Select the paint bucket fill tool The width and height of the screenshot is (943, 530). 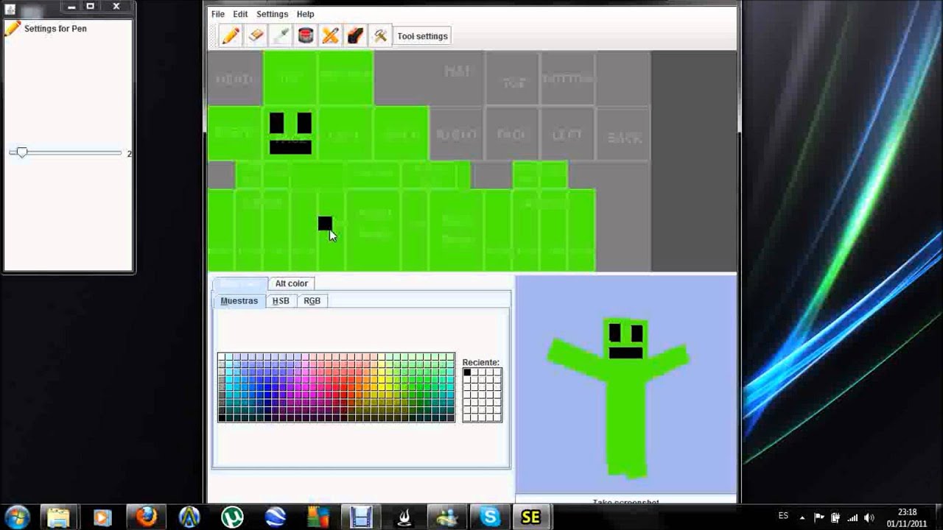tap(306, 35)
